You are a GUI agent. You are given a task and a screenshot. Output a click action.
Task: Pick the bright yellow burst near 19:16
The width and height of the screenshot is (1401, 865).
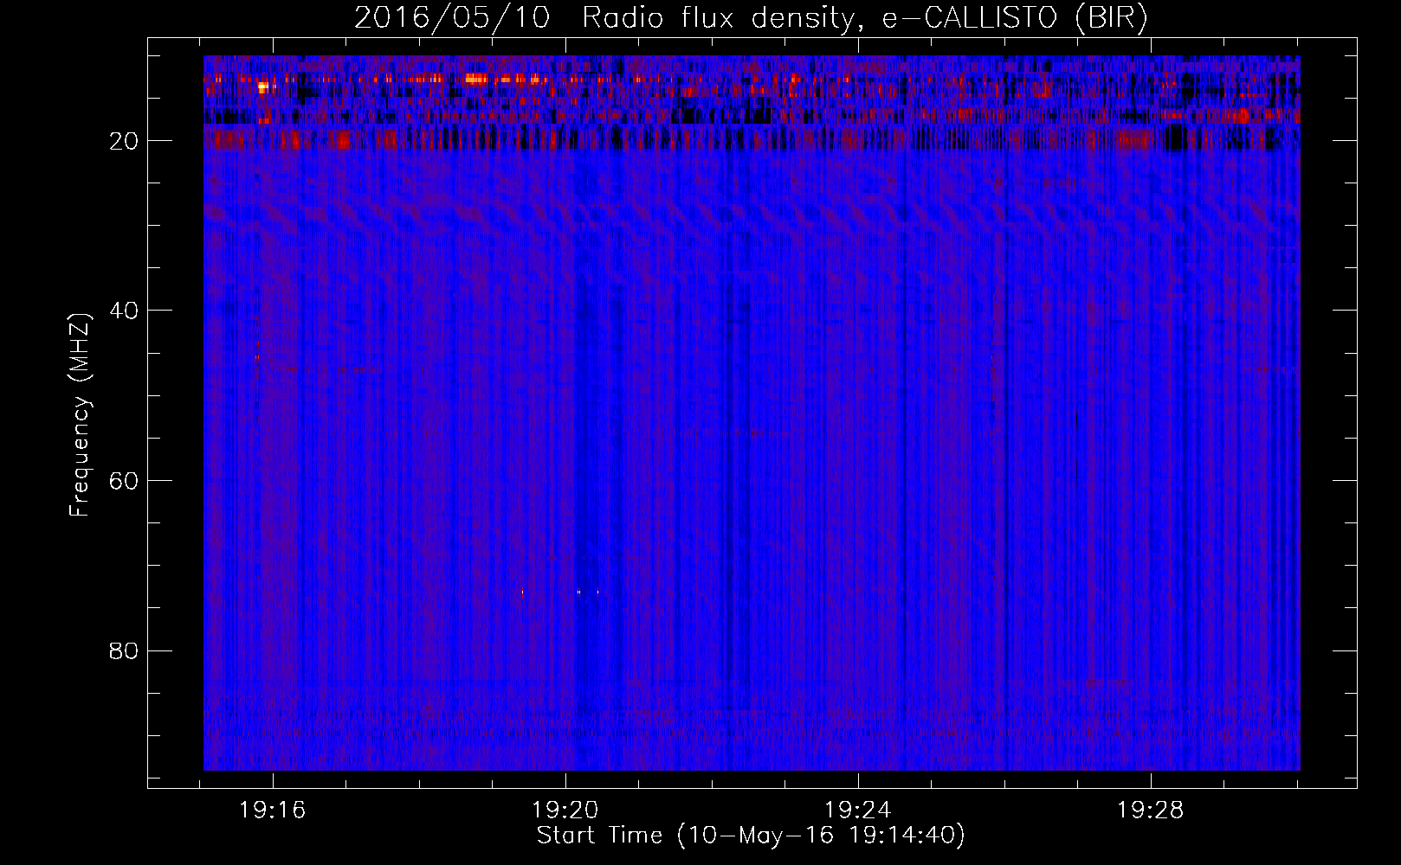pos(265,86)
